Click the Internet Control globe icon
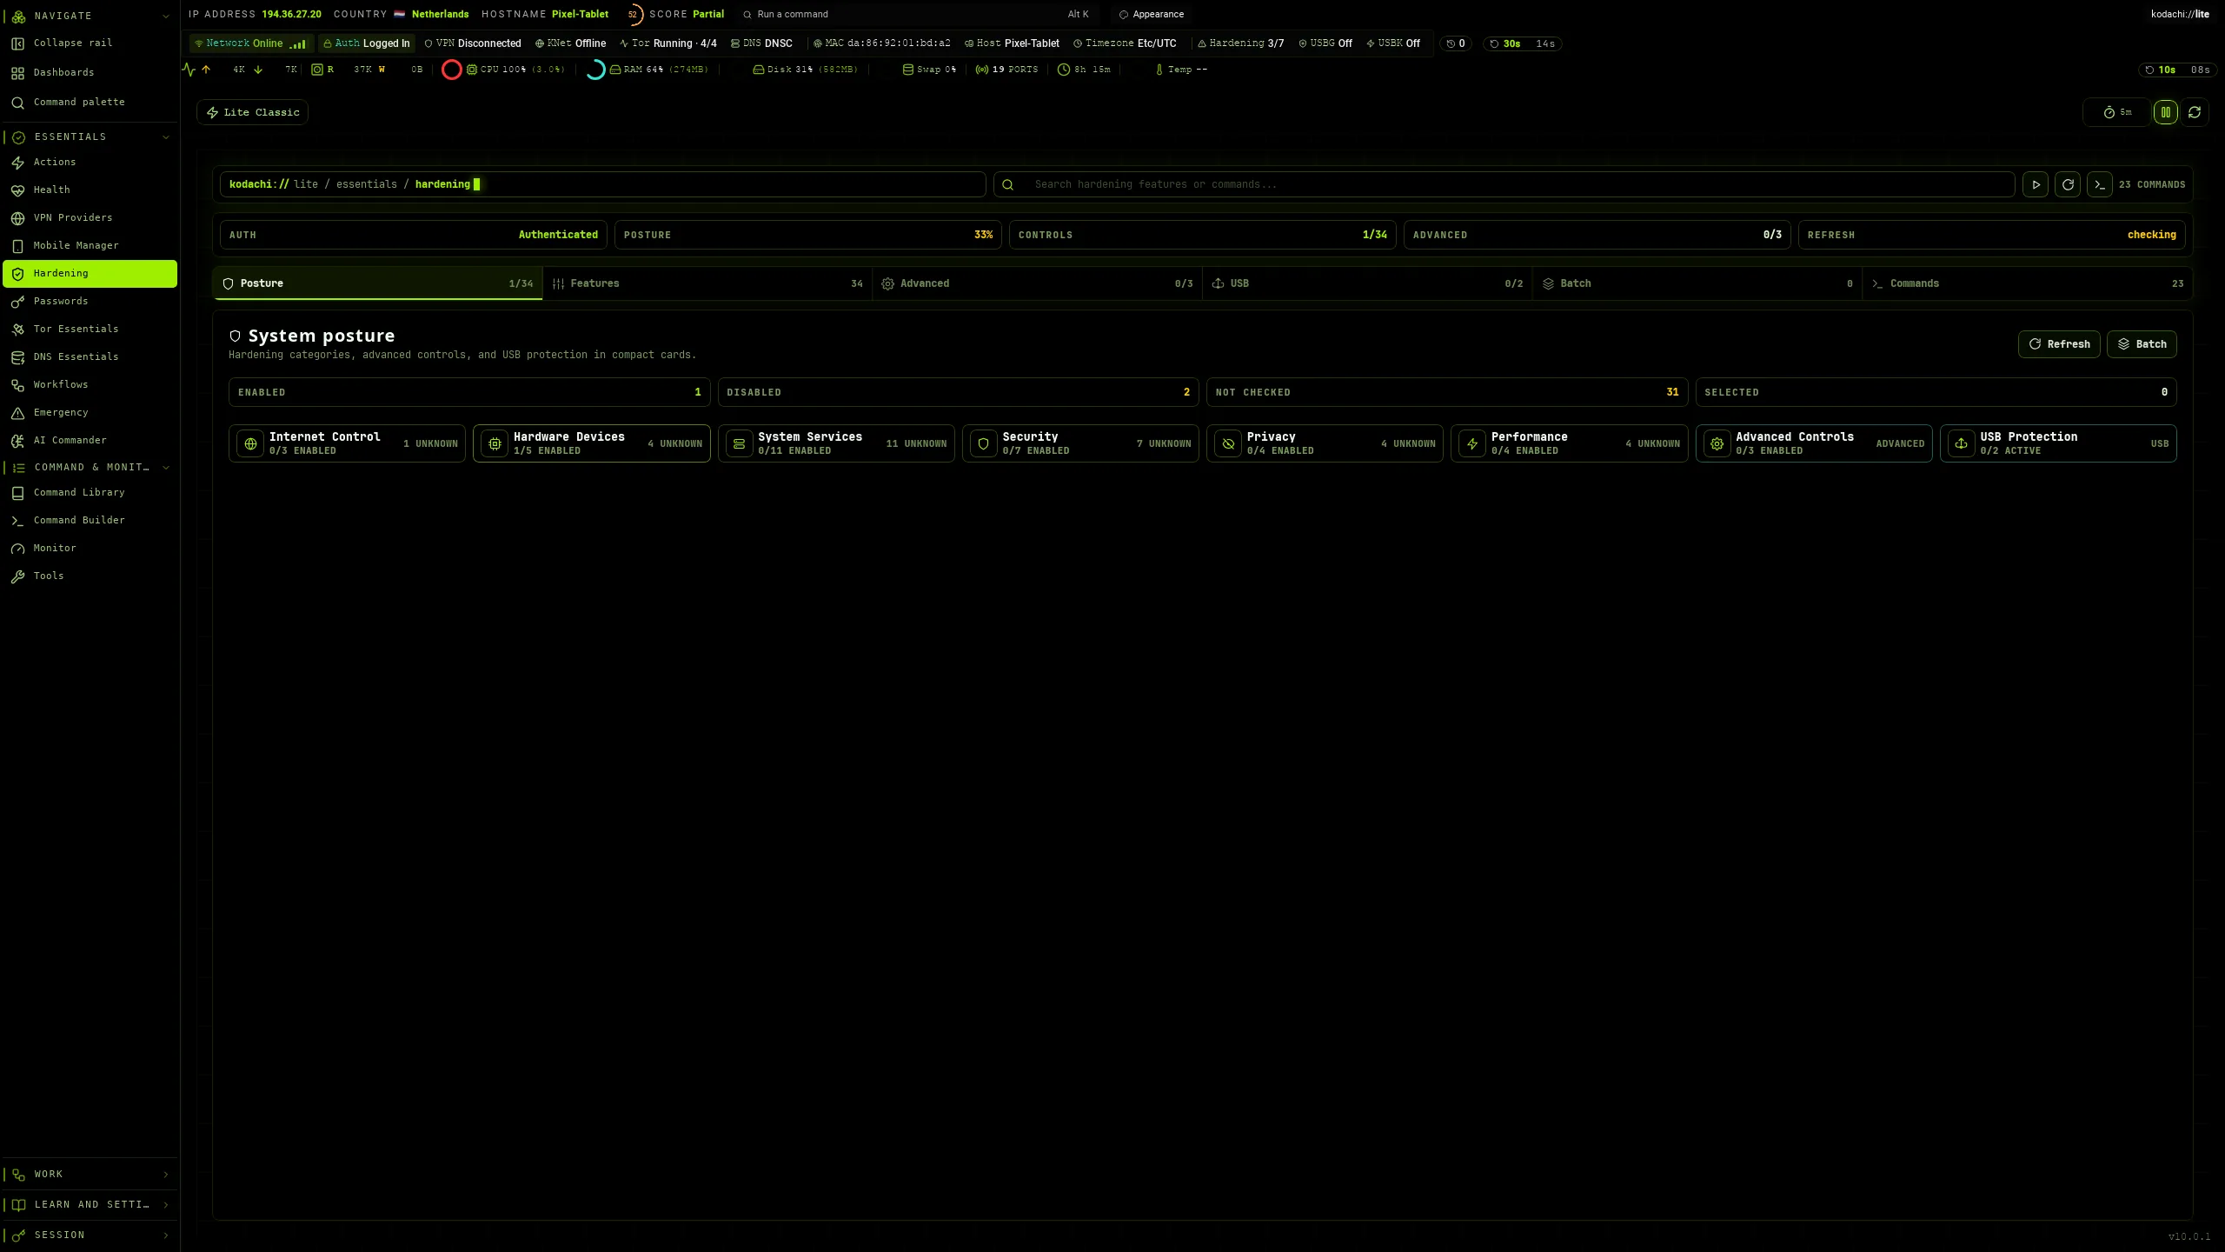This screenshot has width=2225, height=1252. click(250, 443)
